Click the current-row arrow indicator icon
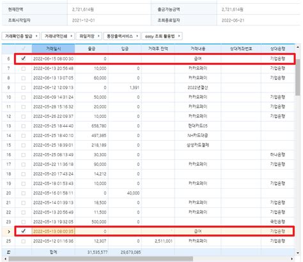This screenshot has height=262, width=303. (8, 231)
